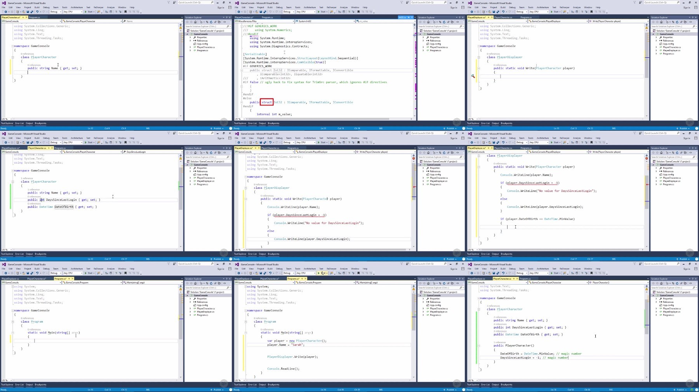699x392 pixels.
Task: Click bookmark icon in the Int32 struct window
Action: [358, 12]
